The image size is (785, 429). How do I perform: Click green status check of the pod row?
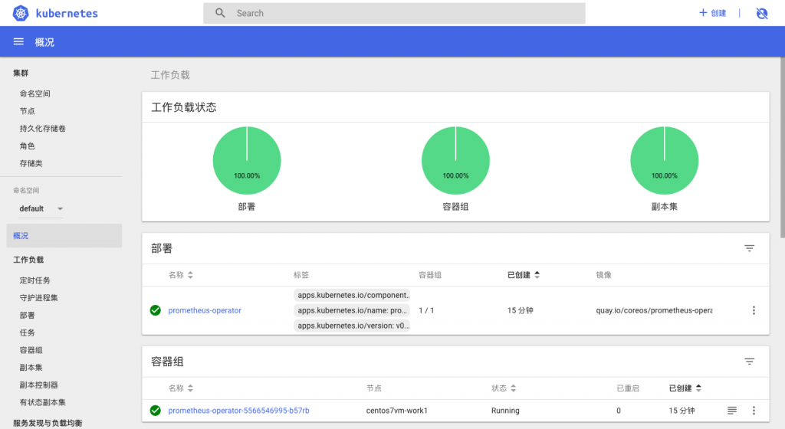point(155,411)
